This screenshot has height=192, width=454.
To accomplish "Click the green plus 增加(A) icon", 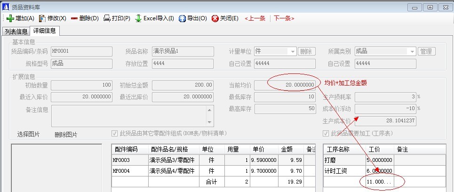I will [x=10, y=18].
